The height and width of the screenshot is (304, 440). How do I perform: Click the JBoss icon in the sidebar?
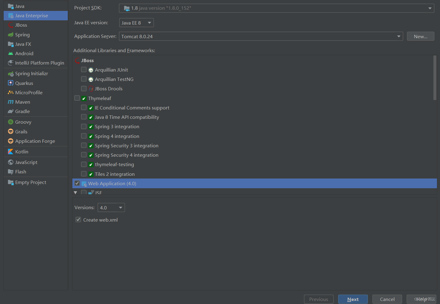pyautogui.click(x=11, y=25)
